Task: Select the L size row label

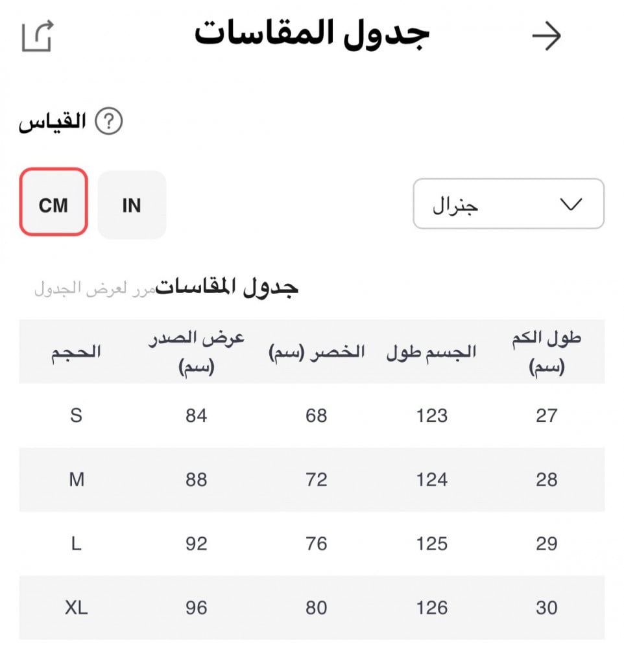Action: pyautogui.click(x=77, y=544)
